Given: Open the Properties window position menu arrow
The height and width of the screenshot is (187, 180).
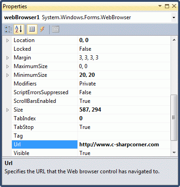Looking at the screenshot, I should click(160, 6).
